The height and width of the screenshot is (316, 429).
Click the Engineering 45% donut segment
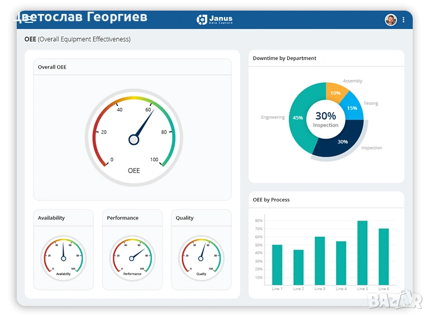(298, 118)
